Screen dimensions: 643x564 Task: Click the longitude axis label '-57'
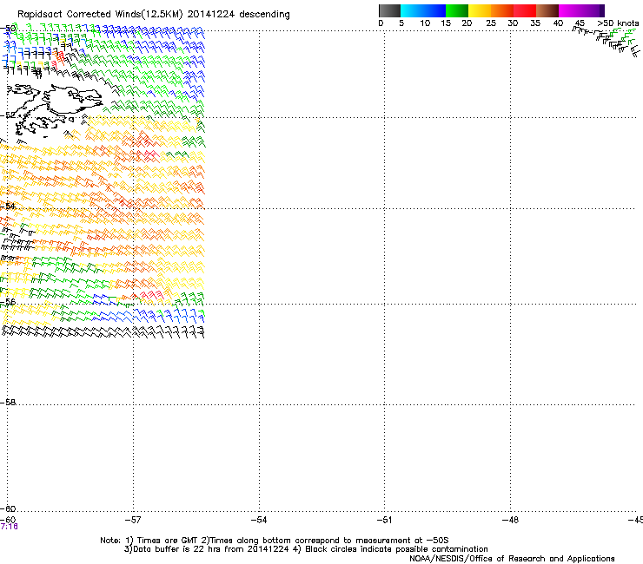click(x=133, y=520)
